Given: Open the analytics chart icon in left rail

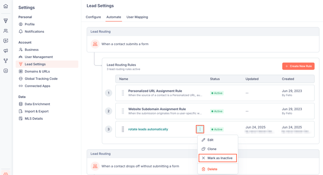Looking at the screenshot, I should tap(6, 71).
